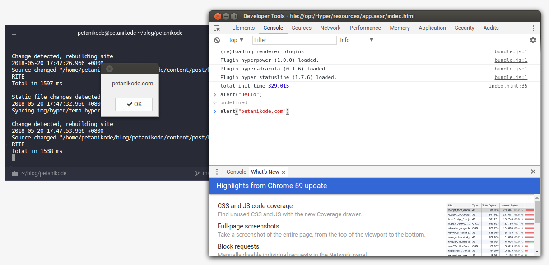
Task: Open the top frame context dropdown
Action: 236,40
